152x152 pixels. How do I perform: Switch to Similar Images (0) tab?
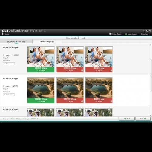coord(47,42)
